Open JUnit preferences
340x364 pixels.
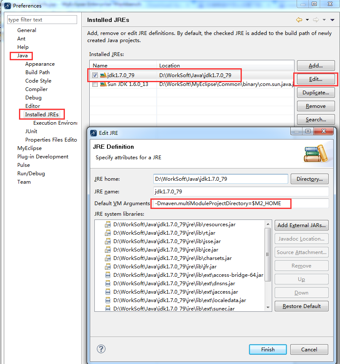(31, 131)
